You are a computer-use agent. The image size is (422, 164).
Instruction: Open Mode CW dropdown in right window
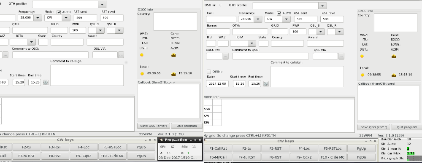pos(286,19)
